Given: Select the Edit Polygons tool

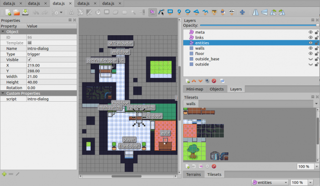Looking at the screenshot, I should pos(161,12).
